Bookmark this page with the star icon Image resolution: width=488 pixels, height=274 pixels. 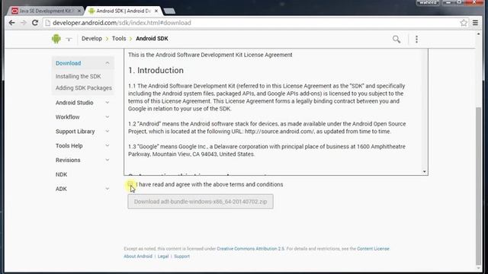(x=464, y=23)
